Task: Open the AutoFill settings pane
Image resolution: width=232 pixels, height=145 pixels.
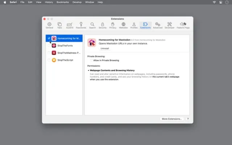Action: click(70, 25)
